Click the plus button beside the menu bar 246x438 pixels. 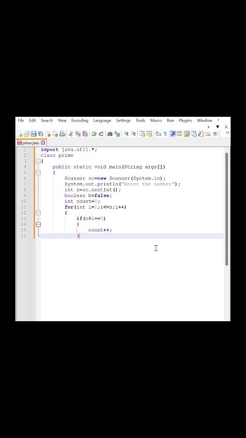(x=208, y=127)
